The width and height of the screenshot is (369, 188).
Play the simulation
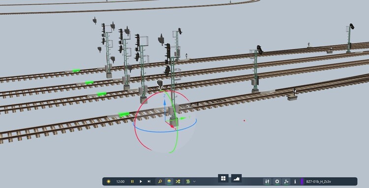[x=141, y=182]
